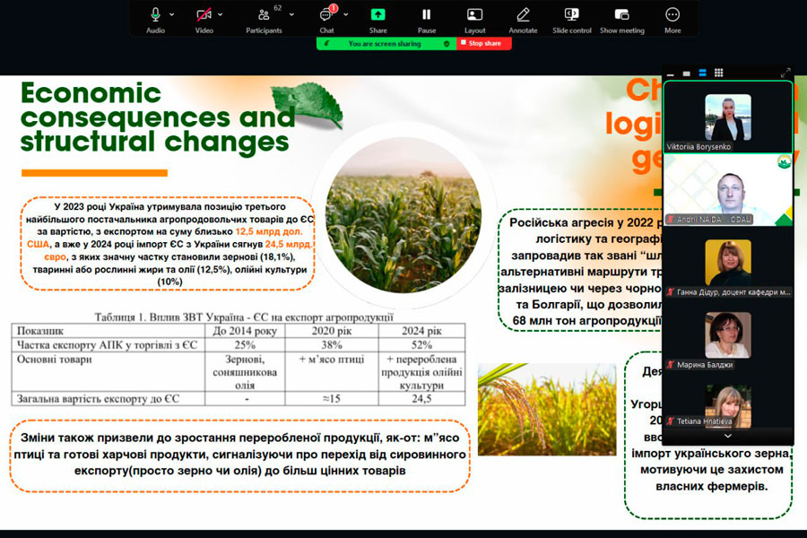Expand Audio options arrow
This screenshot has width=807, height=538.
172,14
